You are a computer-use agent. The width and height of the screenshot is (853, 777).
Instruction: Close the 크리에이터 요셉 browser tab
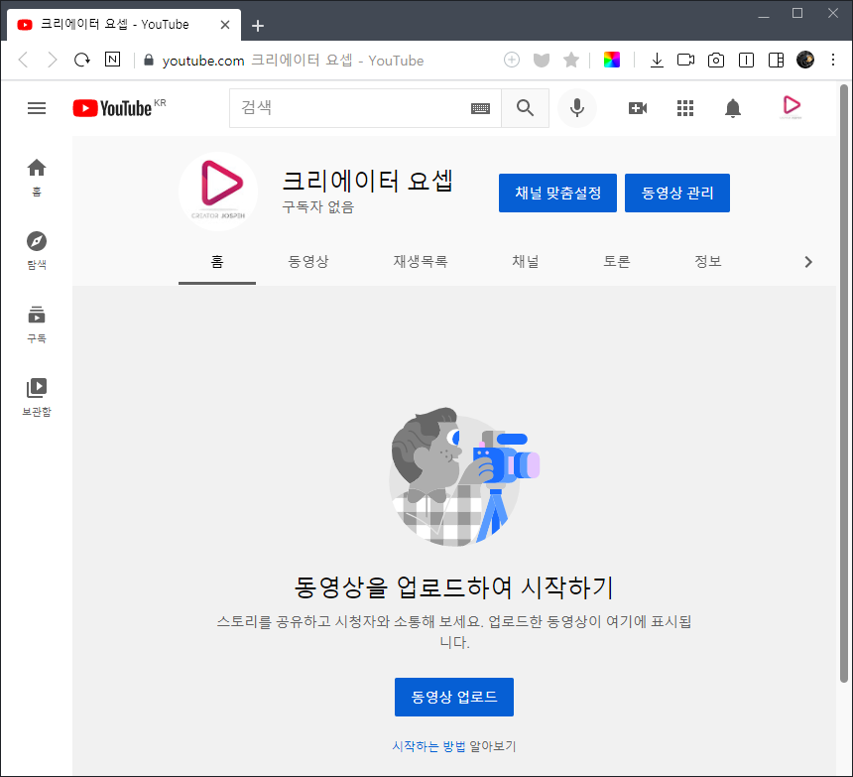(x=225, y=25)
